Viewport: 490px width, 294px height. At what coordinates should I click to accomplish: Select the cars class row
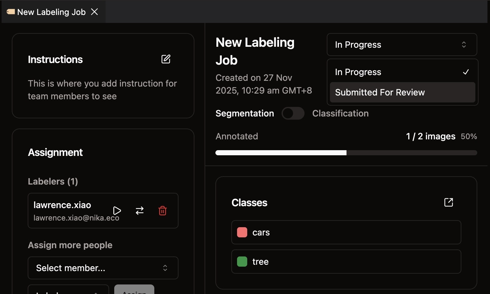tap(346, 232)
